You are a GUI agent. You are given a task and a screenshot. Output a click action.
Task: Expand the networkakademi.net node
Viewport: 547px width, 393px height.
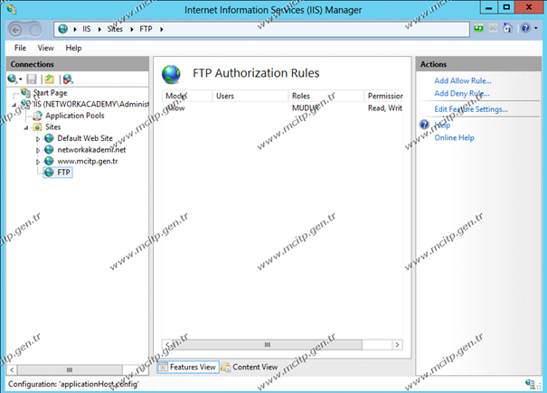[x=38, y=150]
